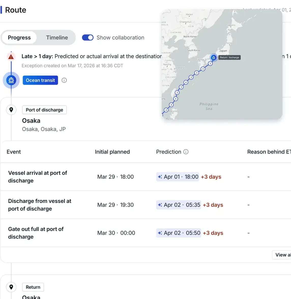Click the Ocean transit status badge
This screenshot has height=299, width=291.
[x=40, y=80]
